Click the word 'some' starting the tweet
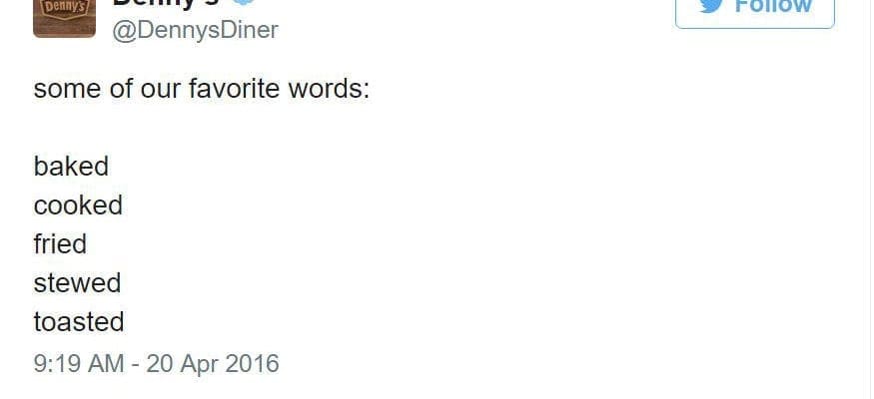 pyautogui.click(x=67, y=90)
